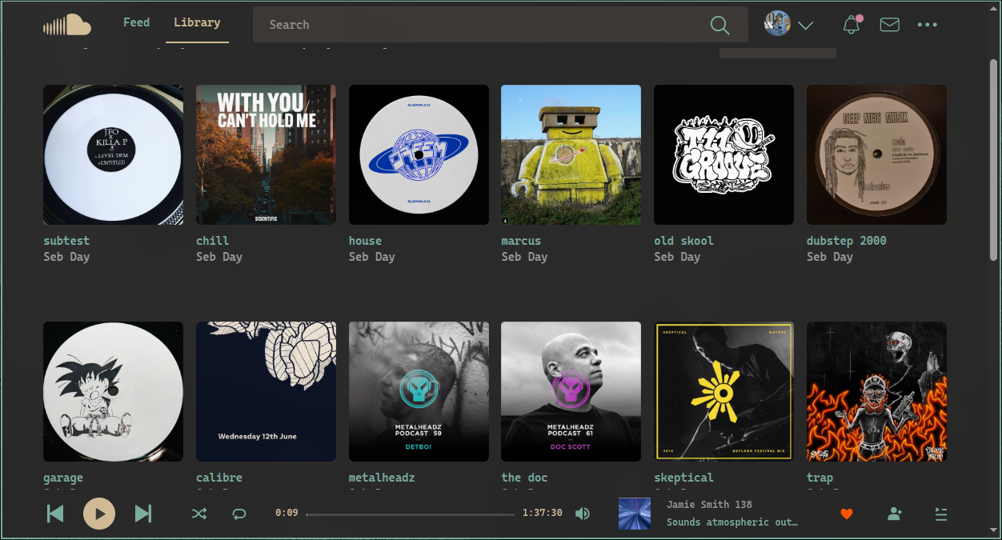The height and width of the screenshot is (540, 1002).
Task: Open the 'Sounds atmospheric out…' track title
Action: click(x=732, y=522)
